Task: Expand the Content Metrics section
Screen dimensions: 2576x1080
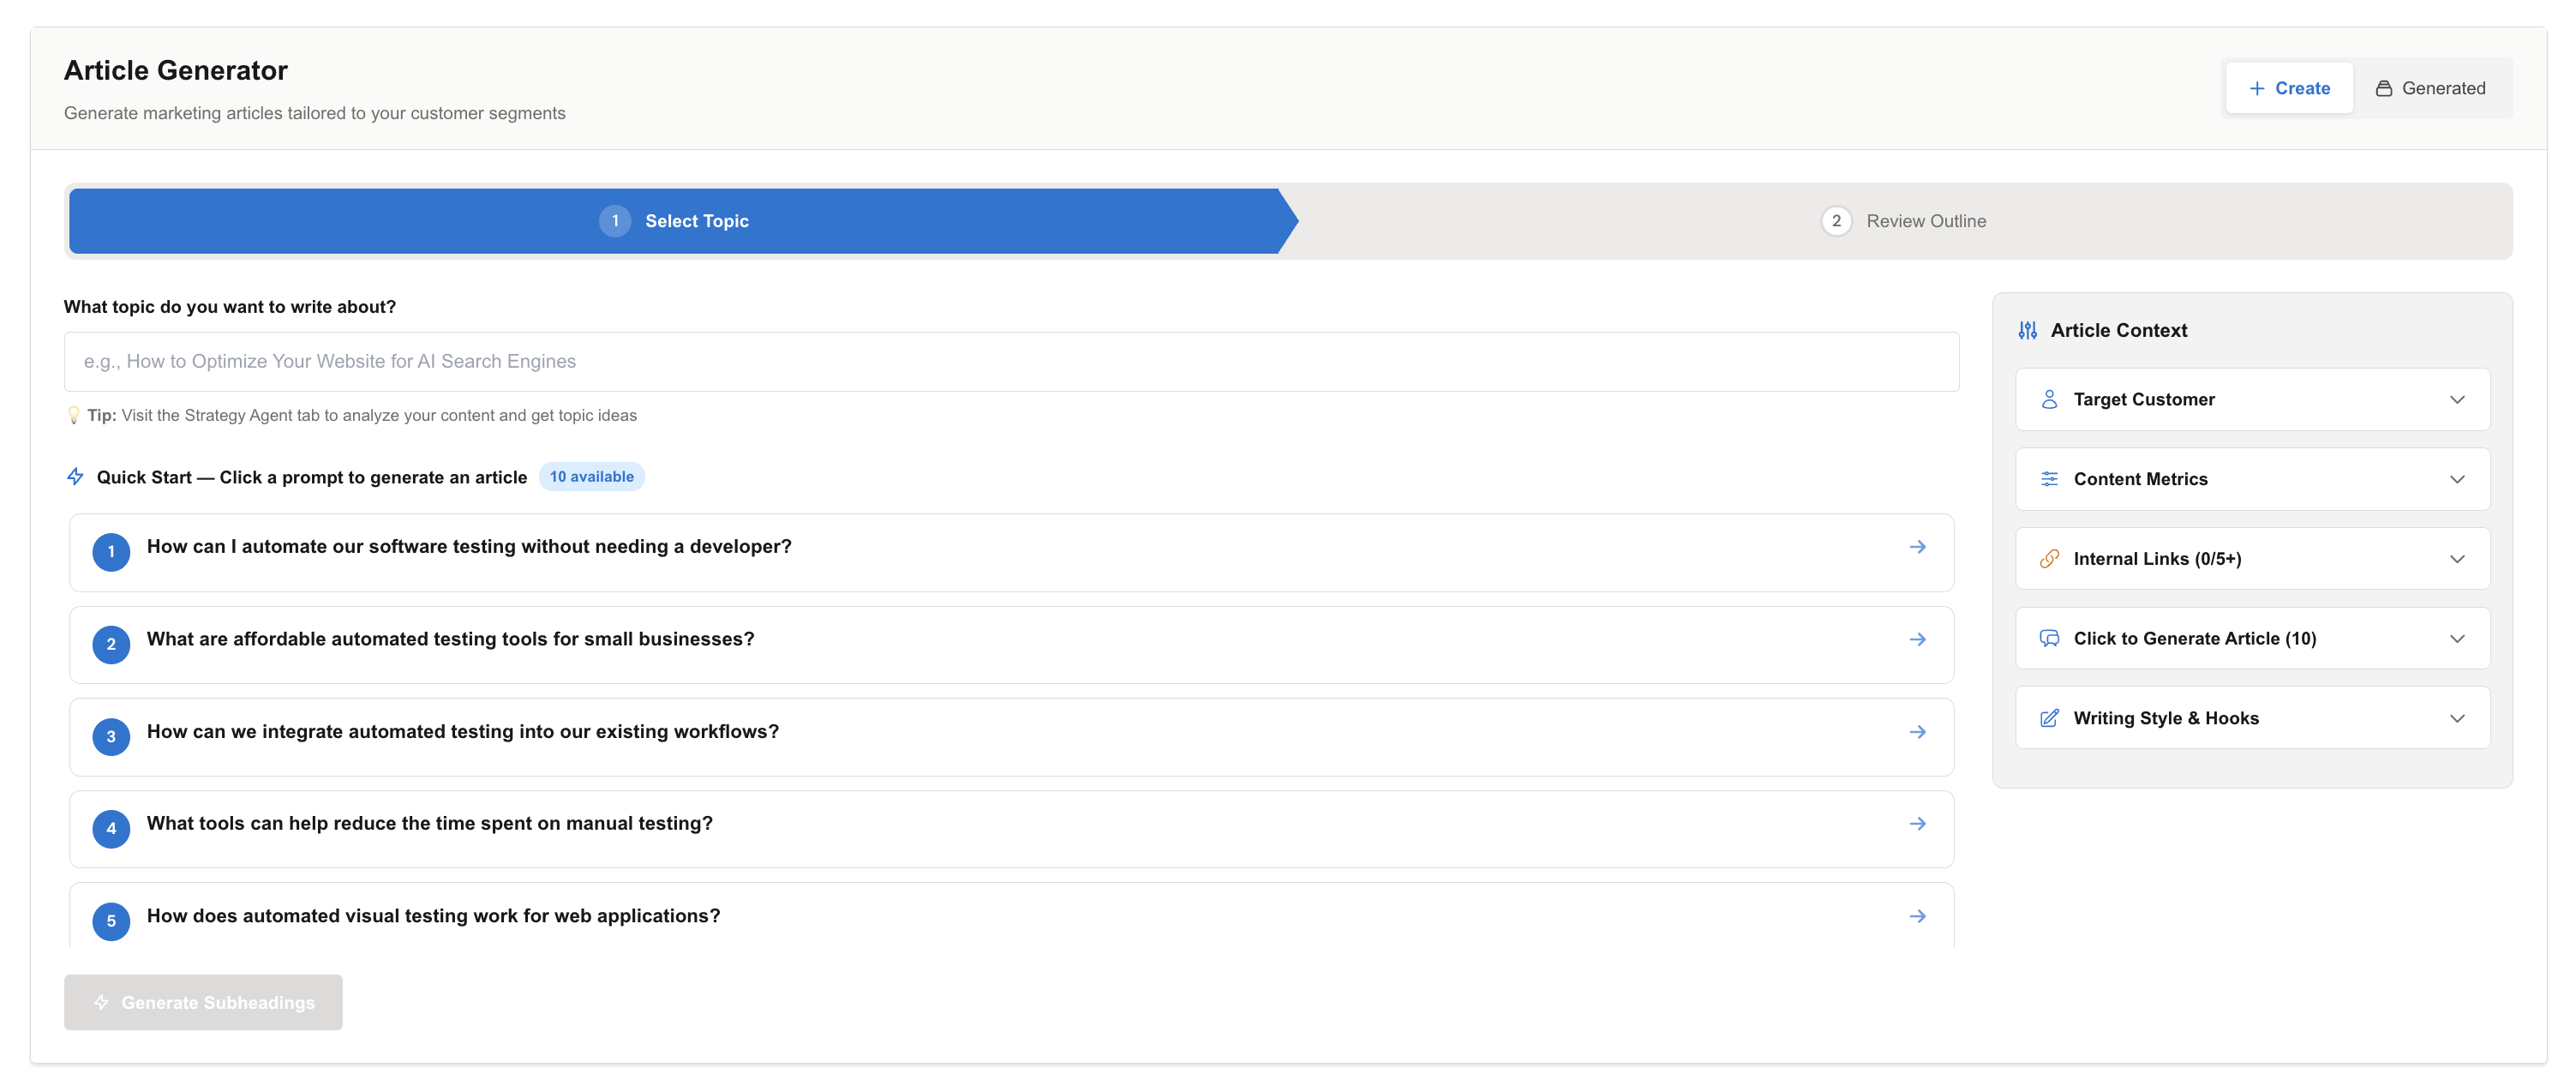Action: click(2457, 479)
